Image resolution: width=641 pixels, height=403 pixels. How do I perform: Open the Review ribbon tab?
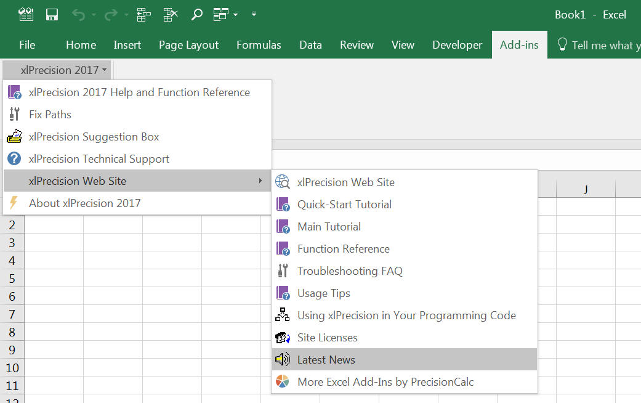pyautogui.click(x=357, y=44)
